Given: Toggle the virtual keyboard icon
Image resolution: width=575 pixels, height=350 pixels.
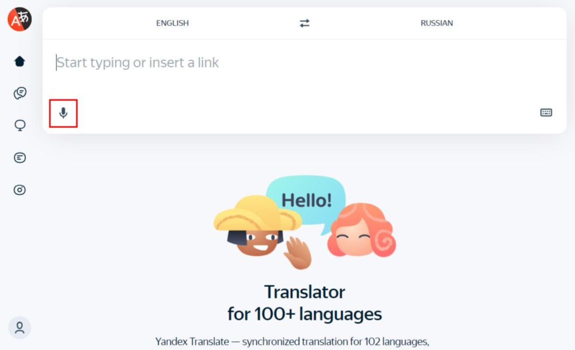Looking at the screenshot, I should tap(546, 112).
